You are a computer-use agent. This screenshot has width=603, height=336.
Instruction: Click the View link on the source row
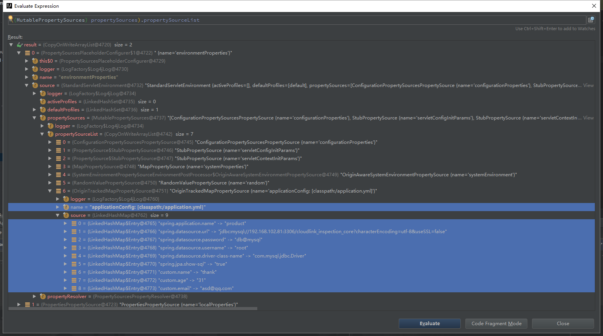click(x=588, y=85)
